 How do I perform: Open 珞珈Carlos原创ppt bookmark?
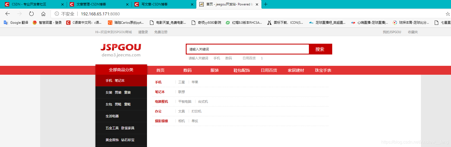click(126, 23)
